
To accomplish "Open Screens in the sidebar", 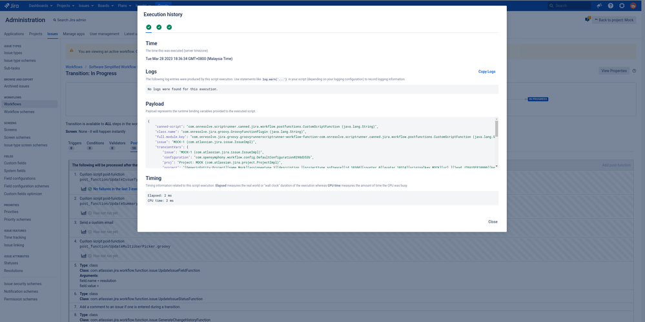I will pyautogui.click(x=11, y=130).
